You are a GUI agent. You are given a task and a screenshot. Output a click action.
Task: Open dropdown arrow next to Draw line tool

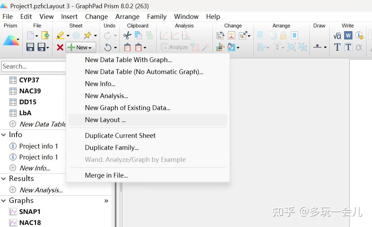325,47
